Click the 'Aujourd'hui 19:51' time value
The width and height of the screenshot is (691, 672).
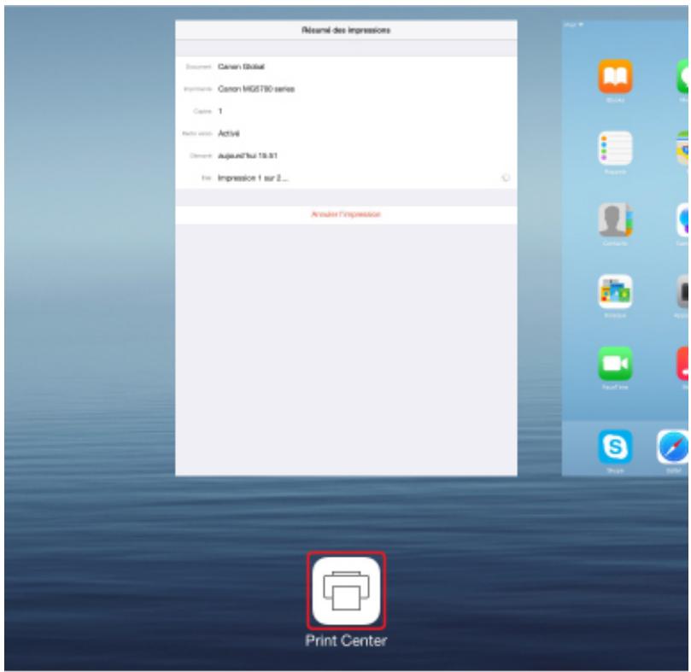coord(248,156)
